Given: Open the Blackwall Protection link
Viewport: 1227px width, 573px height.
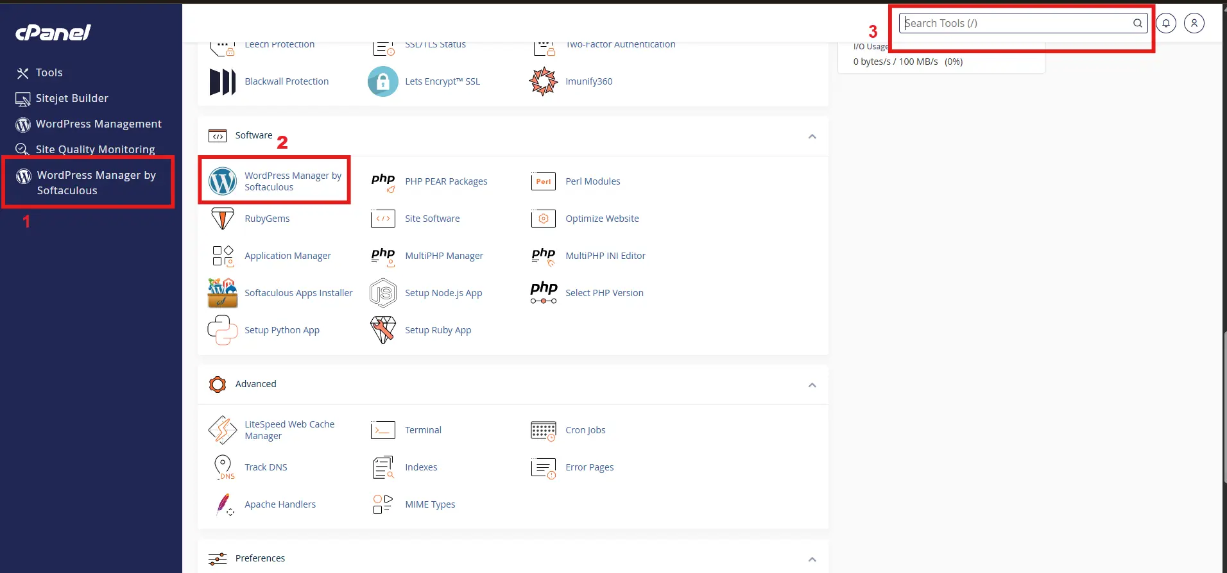Looking at the screenshot, I should tap(286, 81).
